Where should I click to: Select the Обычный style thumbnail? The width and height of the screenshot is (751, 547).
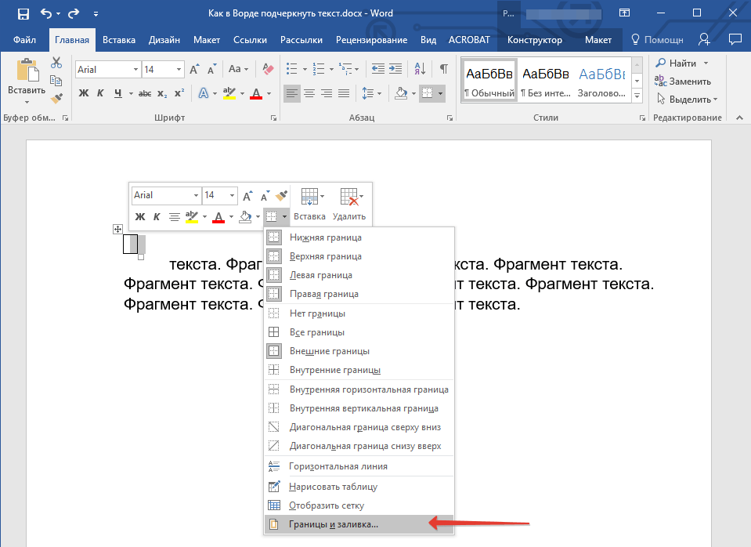pyautogui.click(x=489, y=82)
